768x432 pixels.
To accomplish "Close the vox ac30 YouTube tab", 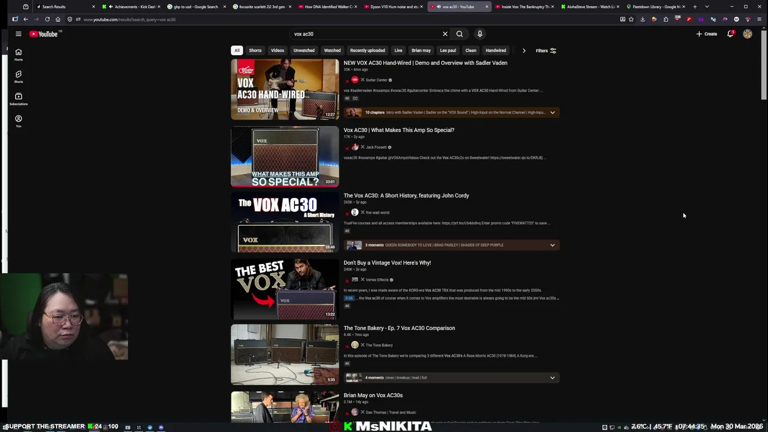I will [487, 7].
